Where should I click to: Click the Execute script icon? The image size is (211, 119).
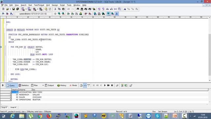point(68,14)
